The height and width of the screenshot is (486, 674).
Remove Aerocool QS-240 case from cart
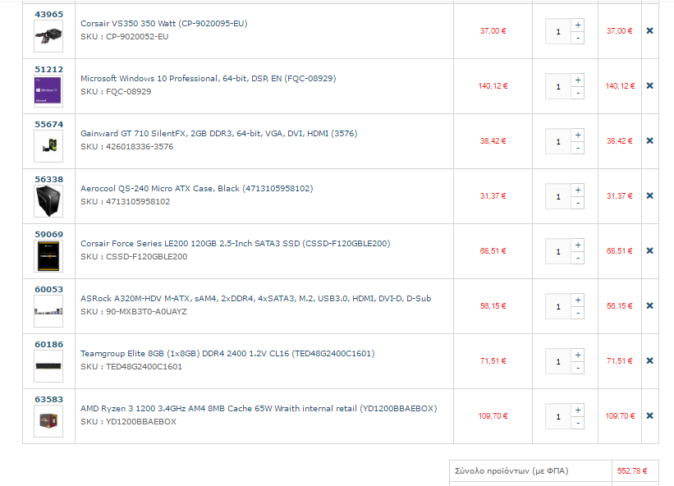pyautogui.click(x=649, y=196)
